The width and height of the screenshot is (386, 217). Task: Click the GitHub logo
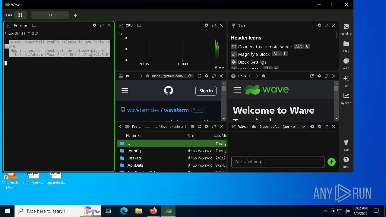169,90
